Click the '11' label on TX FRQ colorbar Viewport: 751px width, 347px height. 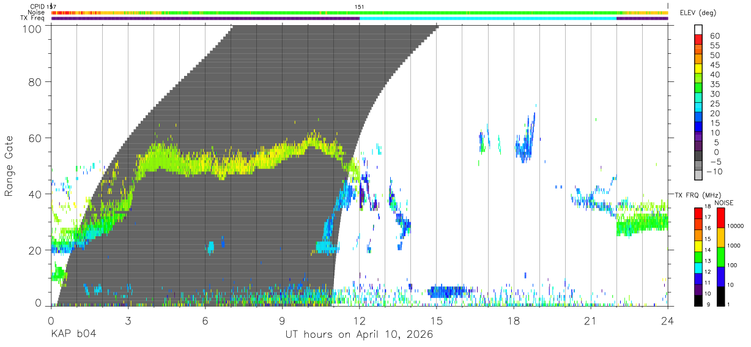(708, 283)
